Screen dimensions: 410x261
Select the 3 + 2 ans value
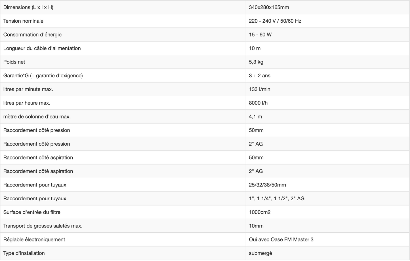coord(259,76)
